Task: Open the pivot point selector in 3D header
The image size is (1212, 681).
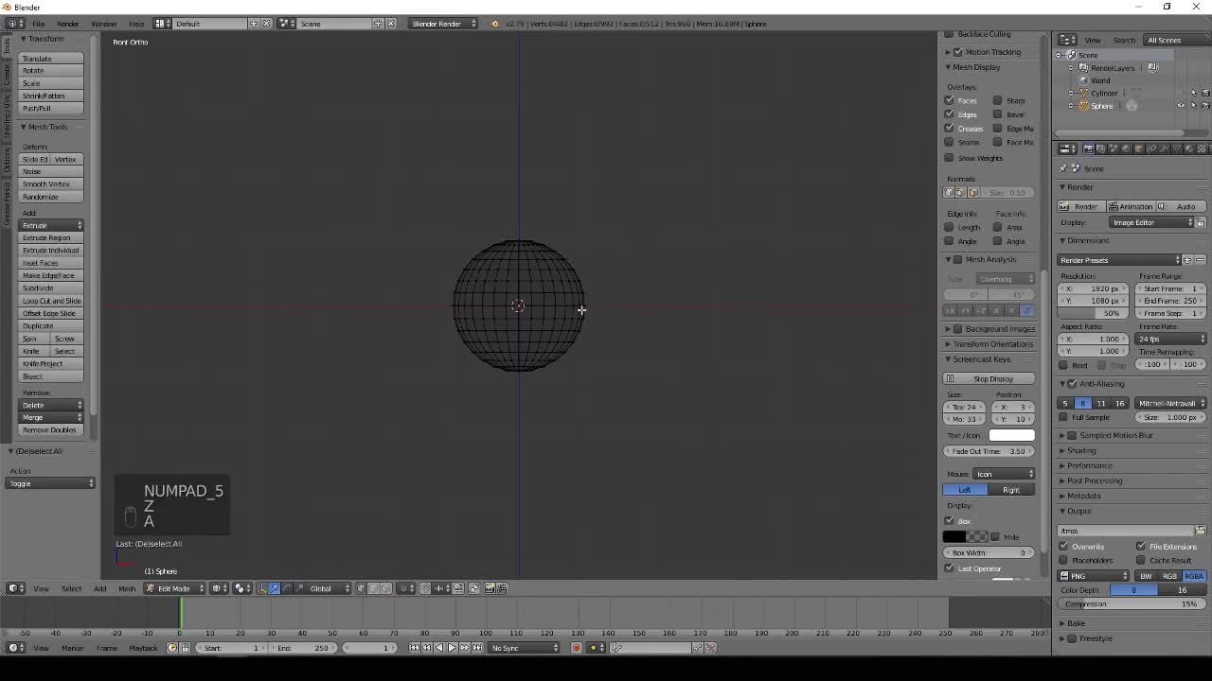Action: click(242, 588)
